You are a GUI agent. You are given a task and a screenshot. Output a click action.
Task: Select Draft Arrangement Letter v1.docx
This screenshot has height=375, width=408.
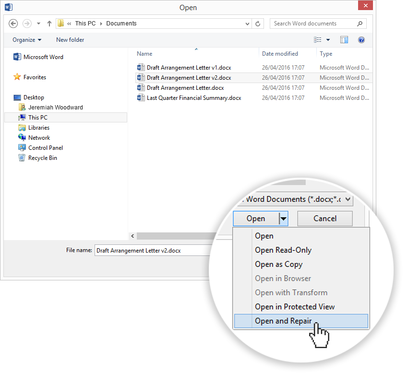pyautogui.click(x=189, y=68)
